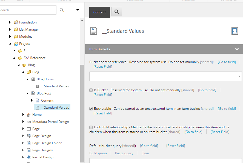Viewport: 243px width, 163px height.
Task: Click the SXA Reference folder icon
Action: [x=20, y=58]
